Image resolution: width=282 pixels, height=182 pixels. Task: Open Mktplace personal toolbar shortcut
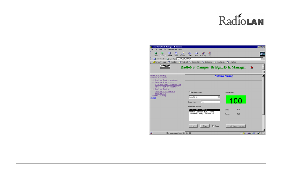pos(231,62)
